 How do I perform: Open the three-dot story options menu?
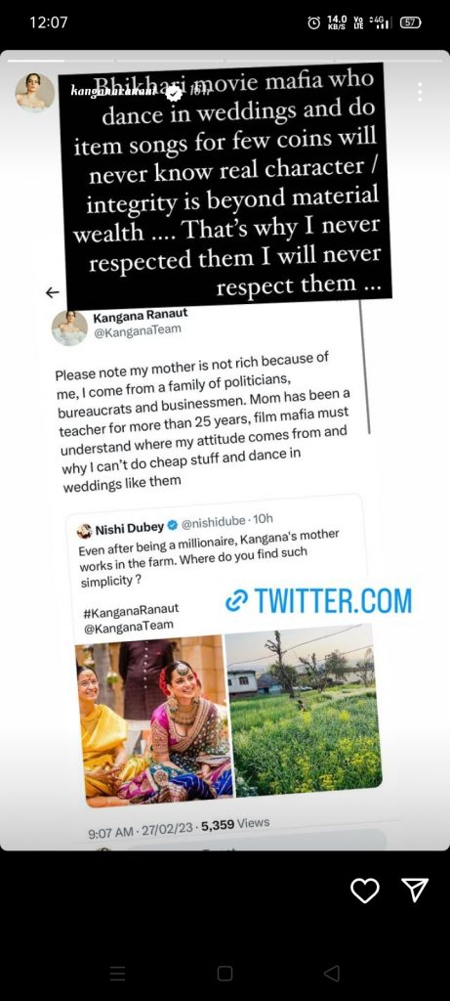pos(420,92)
